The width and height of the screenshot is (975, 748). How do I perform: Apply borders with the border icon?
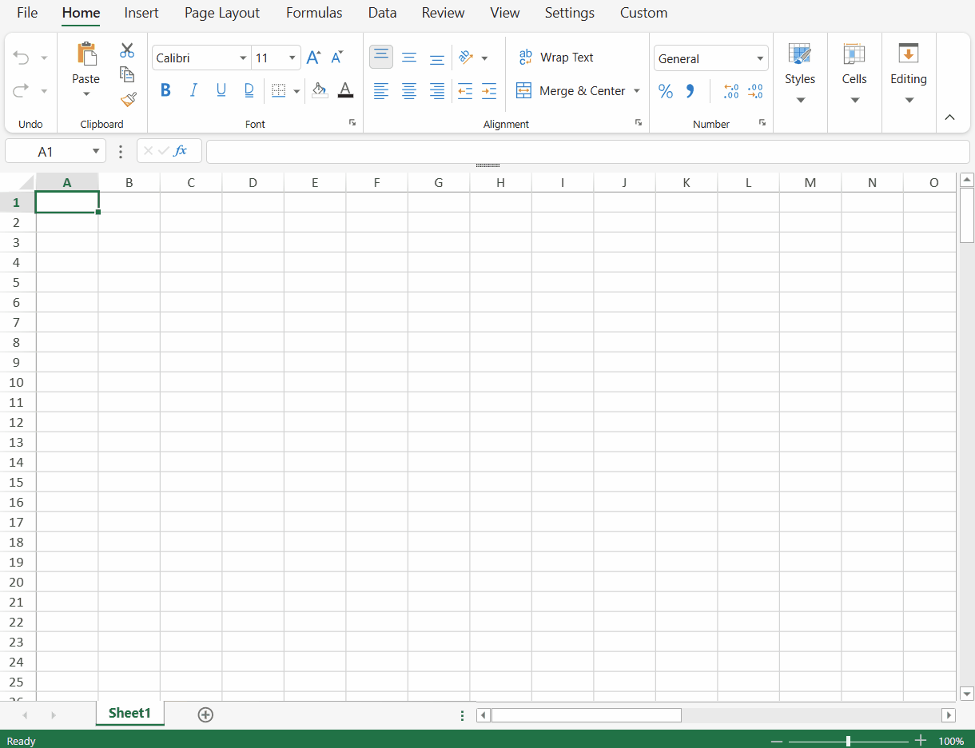tap(278, 90)
